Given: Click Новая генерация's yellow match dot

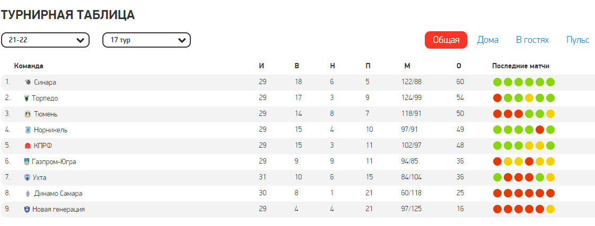Looking at the screenshot, I should pyautogui.click(x=550, y=210).
